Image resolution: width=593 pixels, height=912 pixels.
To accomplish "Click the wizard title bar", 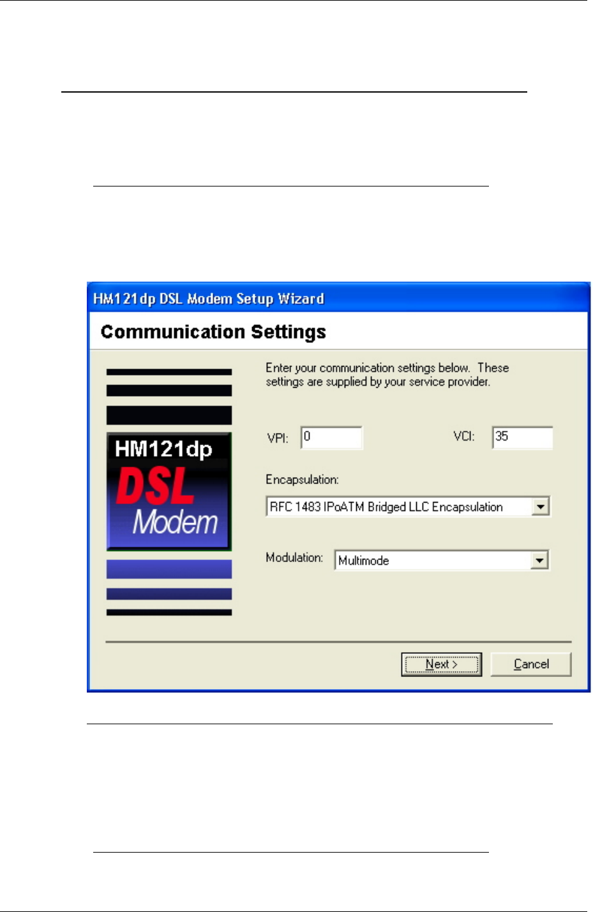I will tap(338, 298).
